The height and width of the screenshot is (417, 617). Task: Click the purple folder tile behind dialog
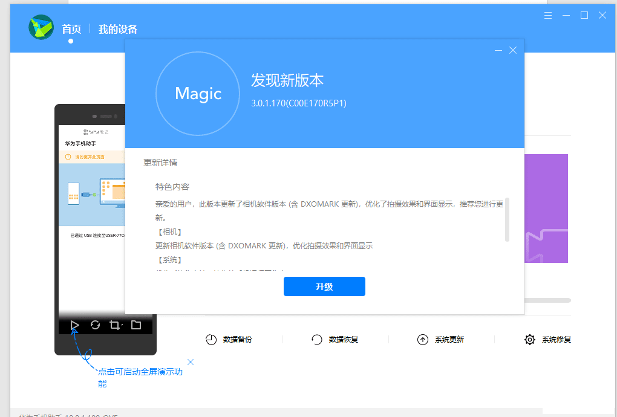(x=546, y=208)
